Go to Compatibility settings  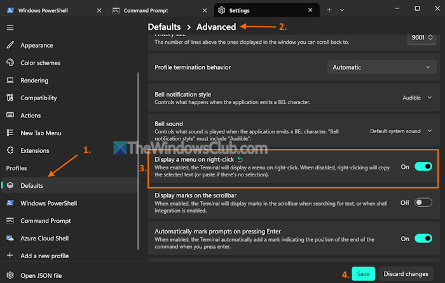pos(69,98)
